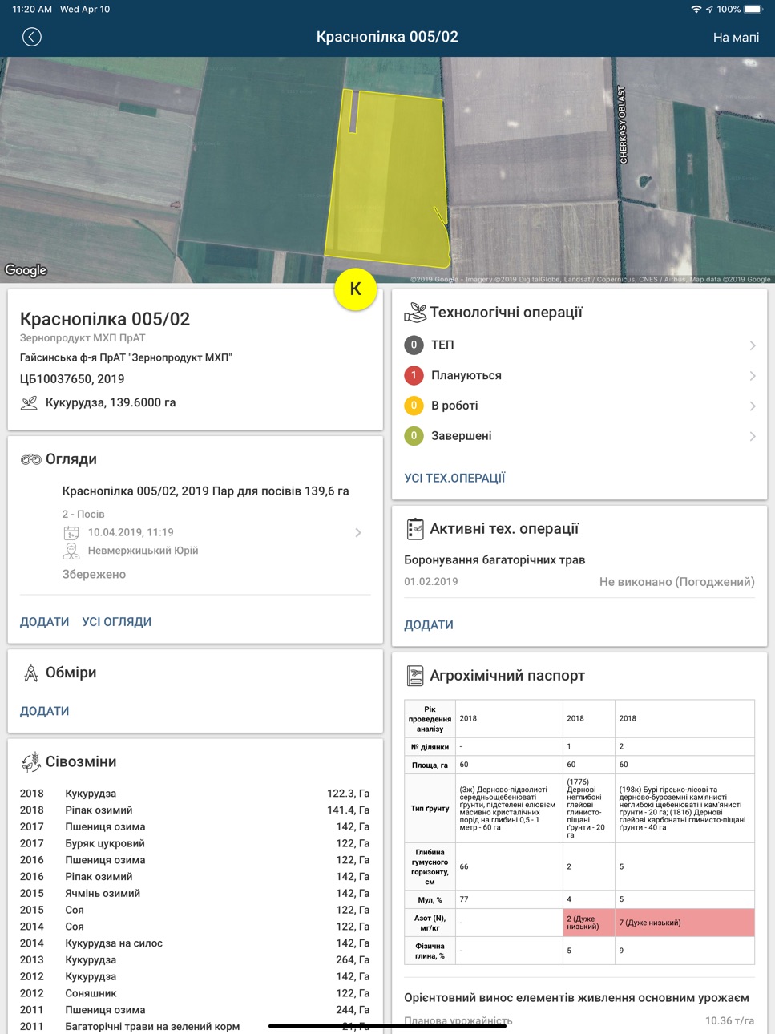This screenshot has height=1034, width=775.
Task: Tap the compass icon of Обміри
Action: click(31, 673)
